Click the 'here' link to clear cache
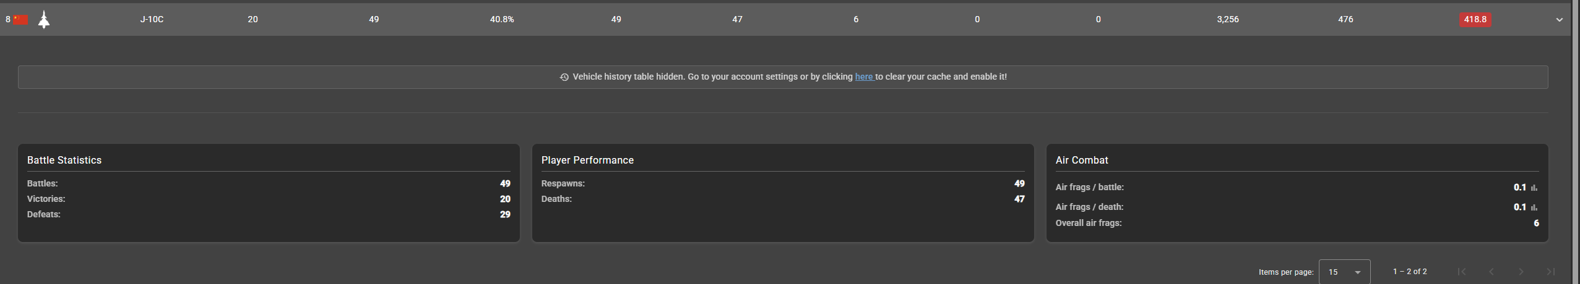 click(863, 77)
